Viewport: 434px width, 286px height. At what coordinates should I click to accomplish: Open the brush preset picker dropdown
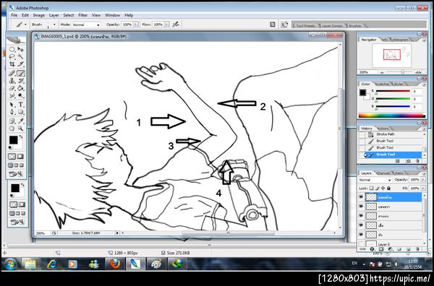pyautogui.click(x=54, y=25)
